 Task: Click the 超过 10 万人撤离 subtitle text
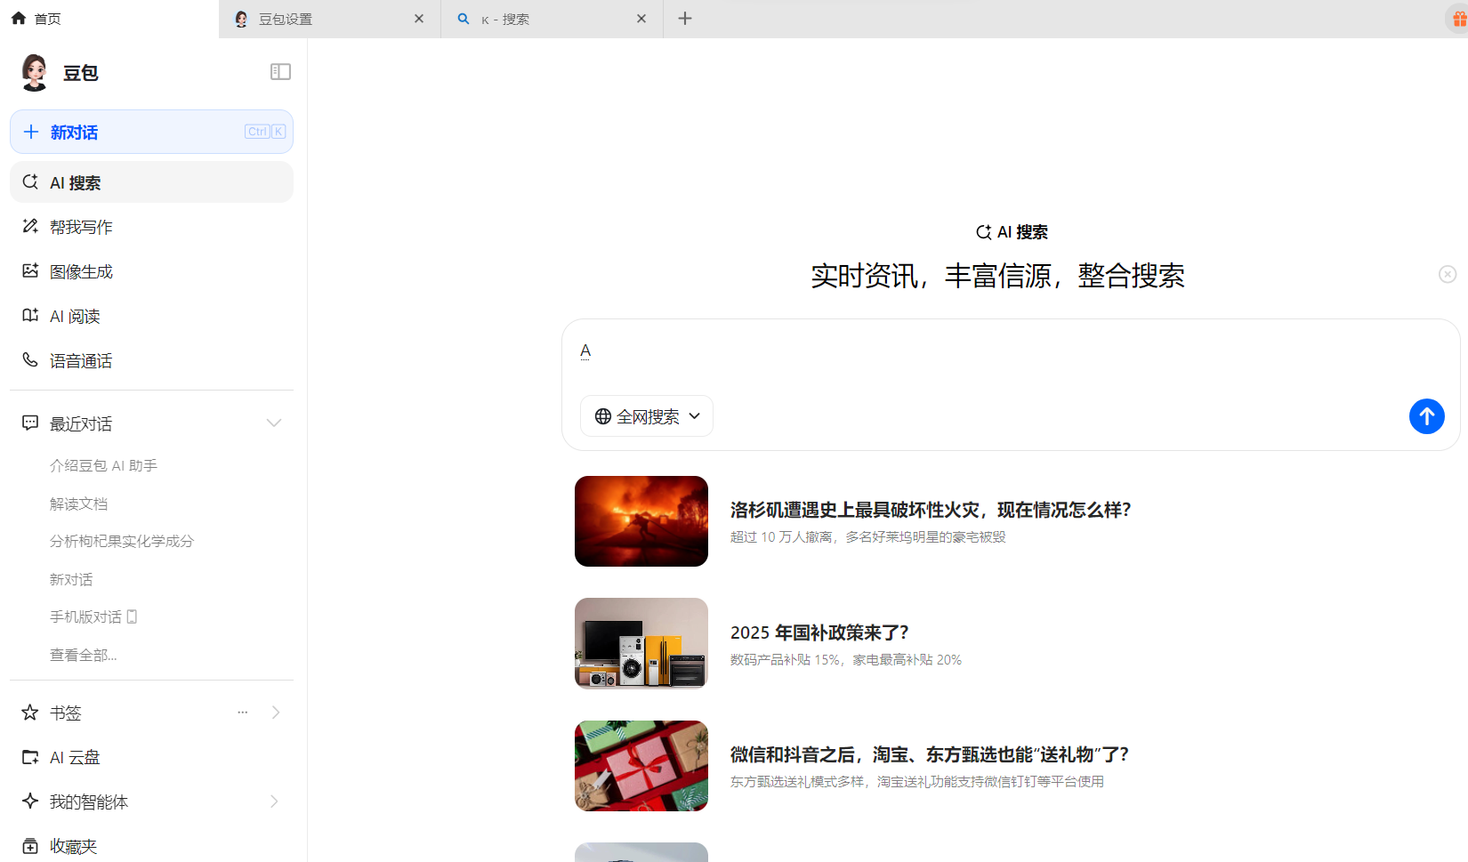click(x=868, y=536)
